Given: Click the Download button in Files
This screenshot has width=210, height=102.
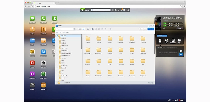Looking at the screenshot, I should [x=143, y=29].
